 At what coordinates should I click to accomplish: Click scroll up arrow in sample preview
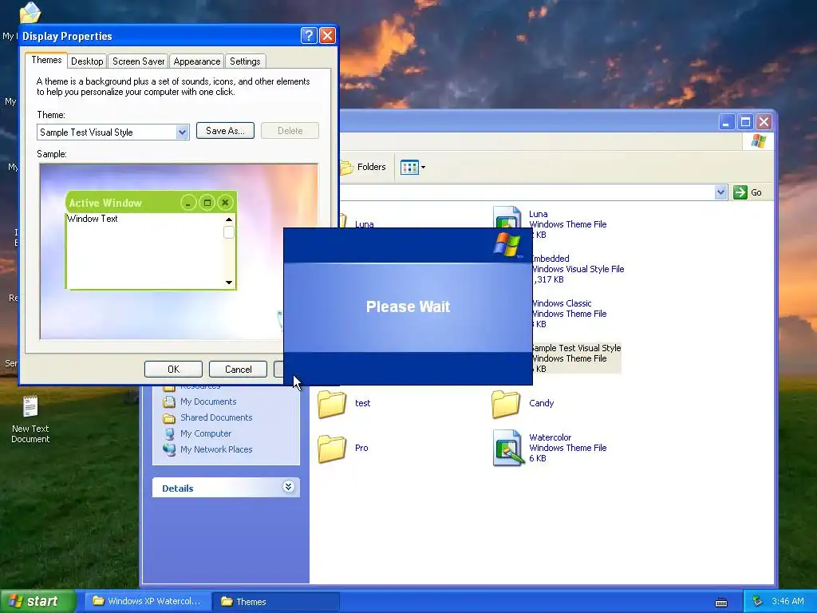tap(229, 219)
